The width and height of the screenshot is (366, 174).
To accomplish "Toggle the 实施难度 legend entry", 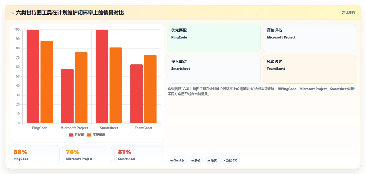I will click(x=96, y=135).
